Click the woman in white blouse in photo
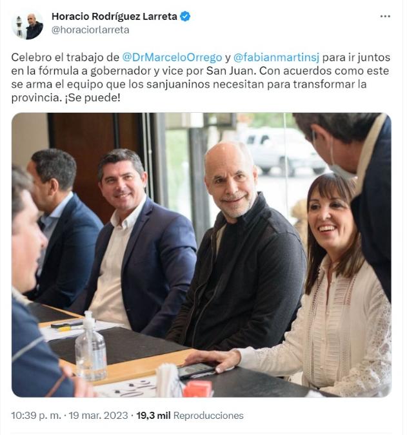This screenshot has height=435, width=407. pyautogui.click(x=330, y=285)
